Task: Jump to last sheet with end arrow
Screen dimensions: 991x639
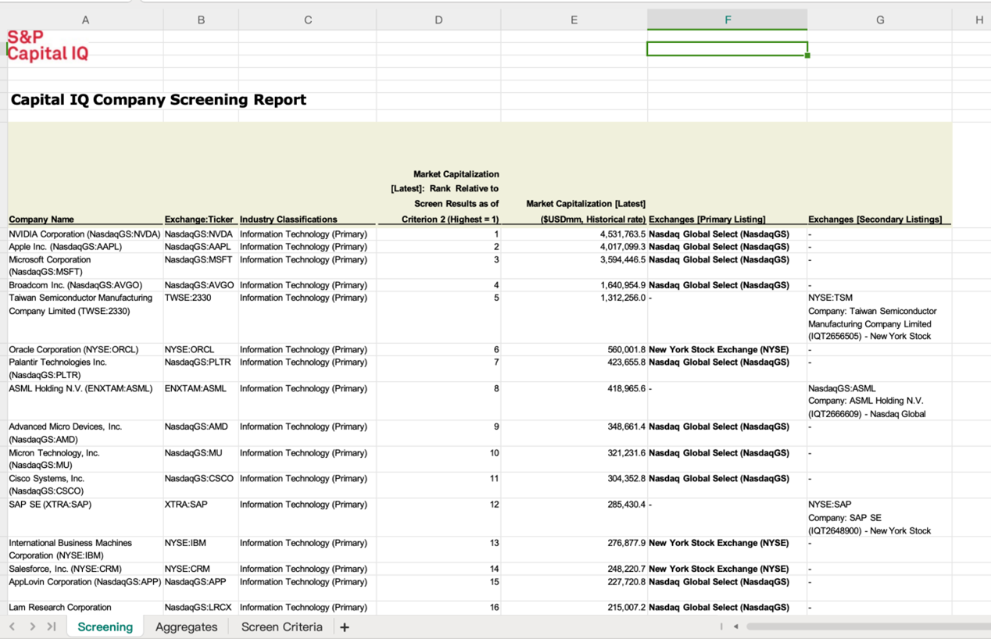Action: pos(52,627)
